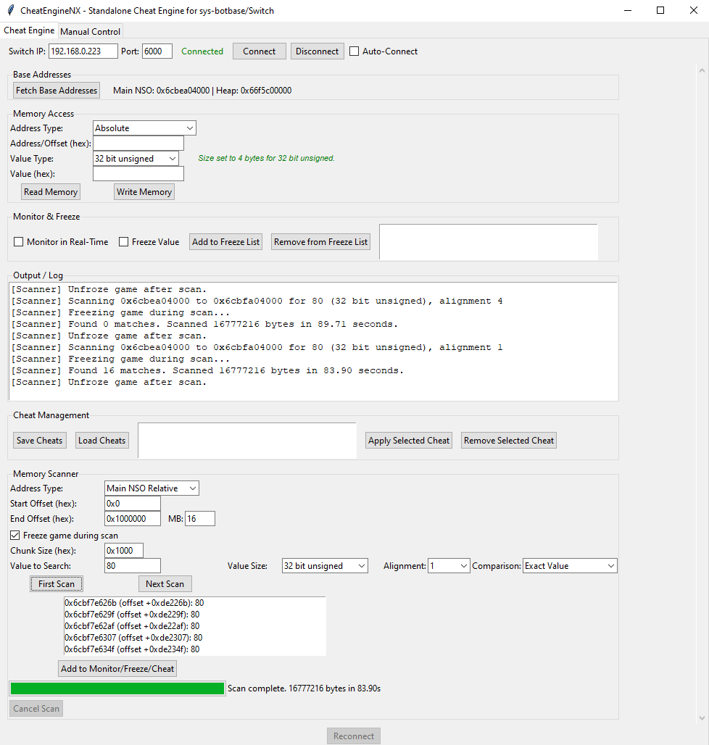Enable the Auto-Connect checkbox
709x745 pixels.
point(354,51)
